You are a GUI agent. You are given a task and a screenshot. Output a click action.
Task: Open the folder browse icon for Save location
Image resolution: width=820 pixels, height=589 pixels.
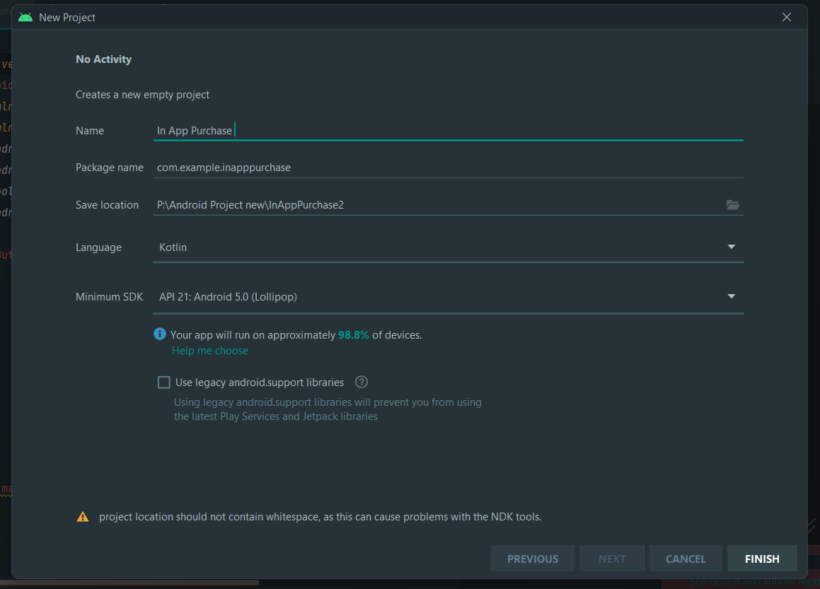coord(733,205)
